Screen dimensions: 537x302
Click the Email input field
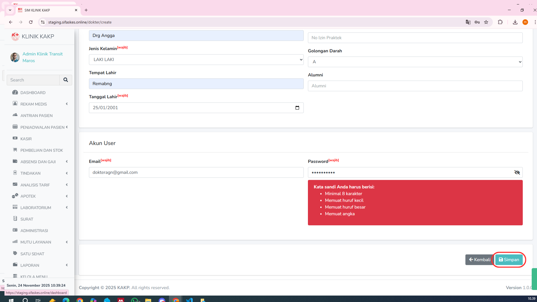point(196,172)
